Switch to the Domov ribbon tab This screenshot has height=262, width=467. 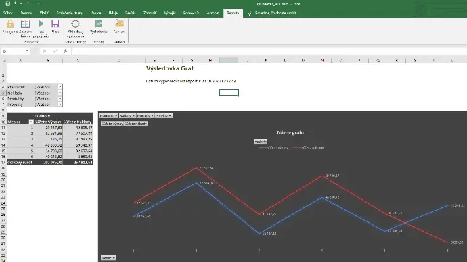point(26,13)
